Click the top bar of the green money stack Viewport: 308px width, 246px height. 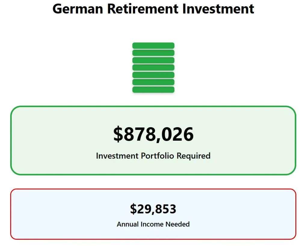tap(153, 46)
